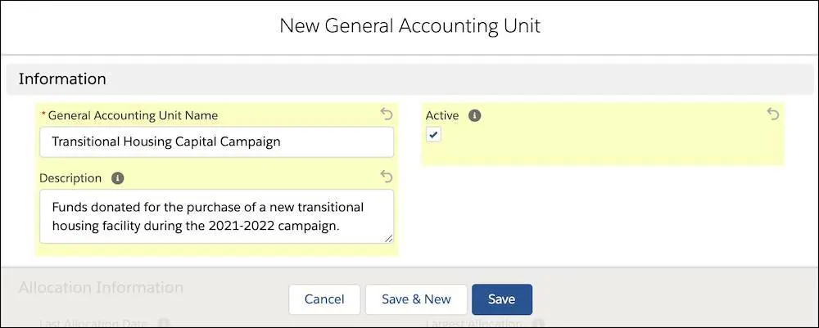
Task: Select the Allocation Information section heading
Action: (x=101, y=287)
